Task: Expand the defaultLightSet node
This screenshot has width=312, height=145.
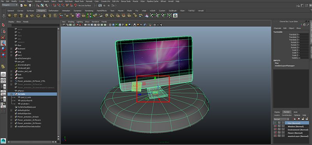Action: (x=11, y=110)
